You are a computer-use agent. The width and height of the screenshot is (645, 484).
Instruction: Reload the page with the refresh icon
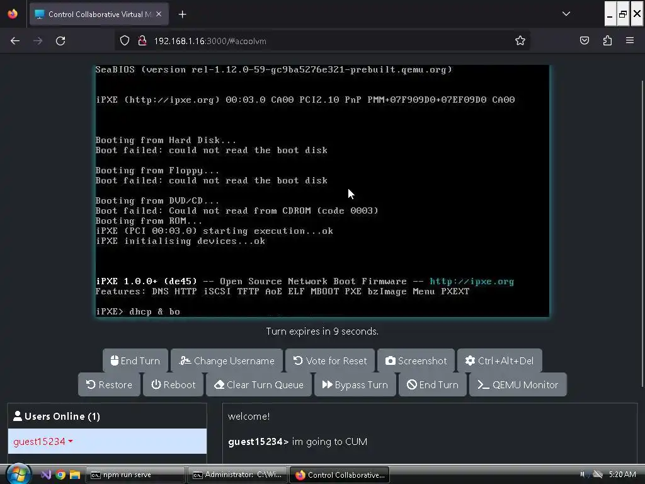tap(60, 41)
